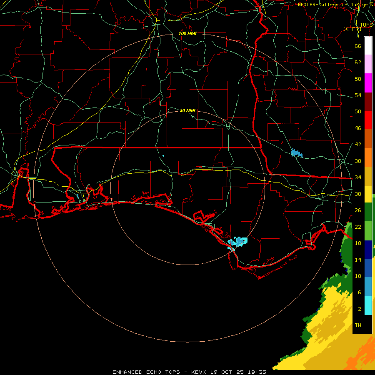The width and height of the screenshot is (375, 375).
Task: Click the legend value 62
Action: coord(358,62)
